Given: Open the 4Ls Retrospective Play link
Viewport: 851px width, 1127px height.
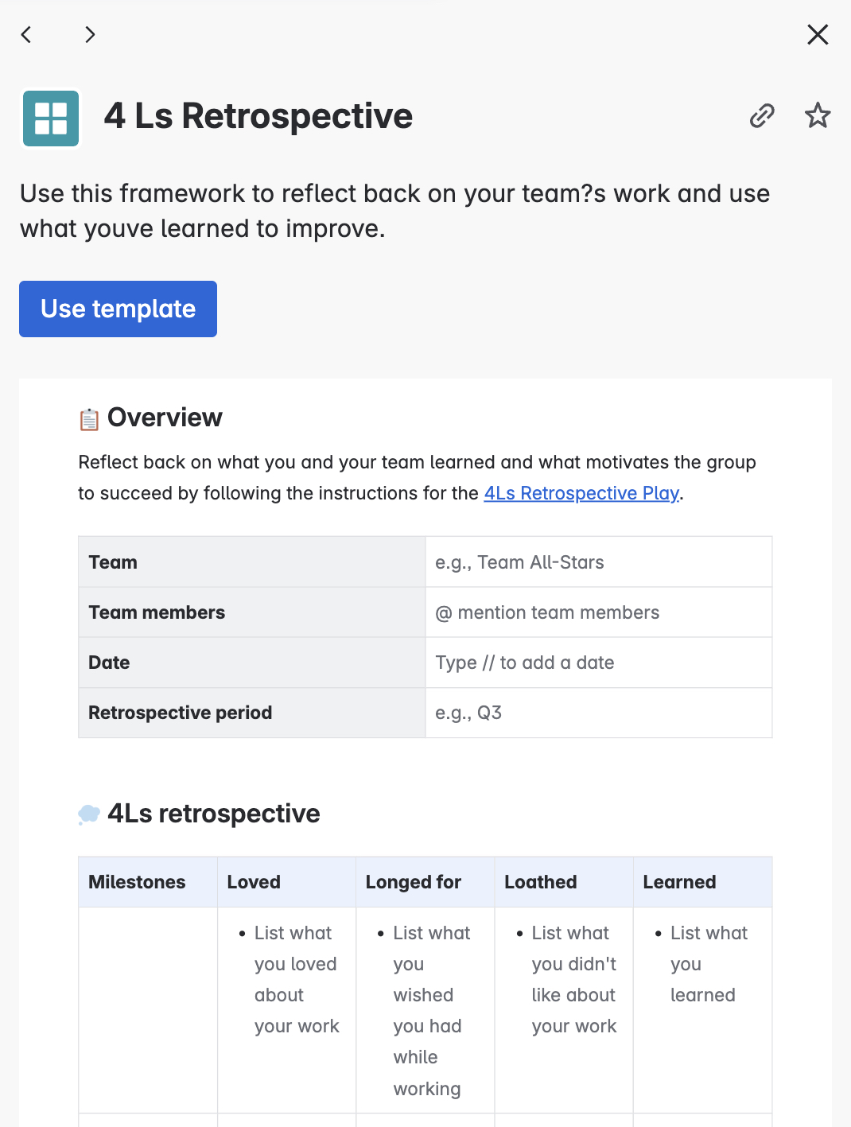Looking at the screenshot, I should (x=581, y=493).
